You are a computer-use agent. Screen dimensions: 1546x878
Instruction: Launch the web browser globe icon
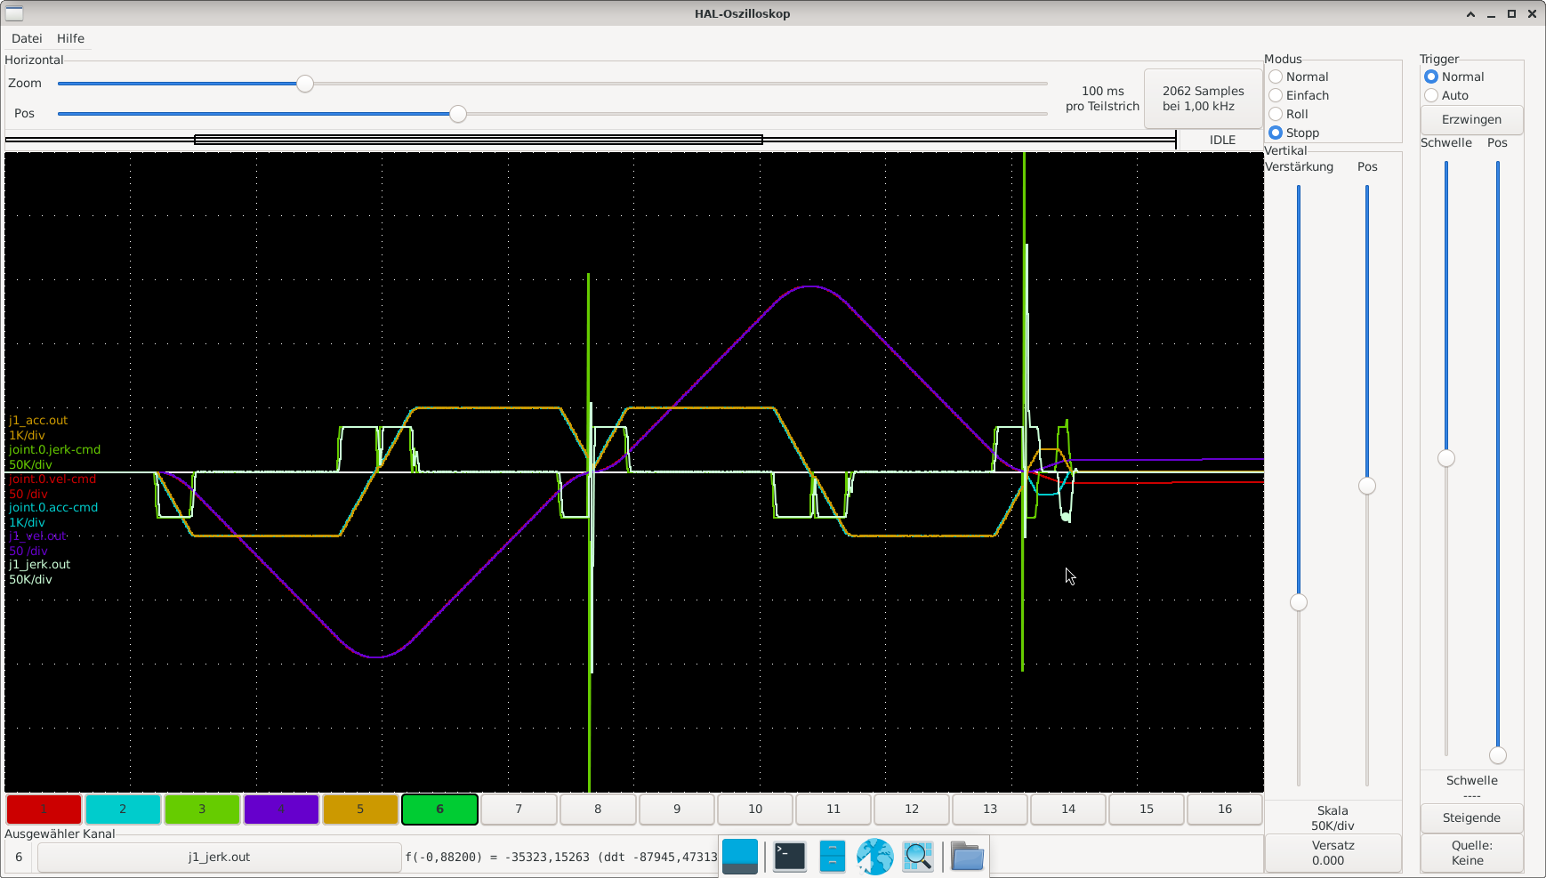click(x=874, y=857)
